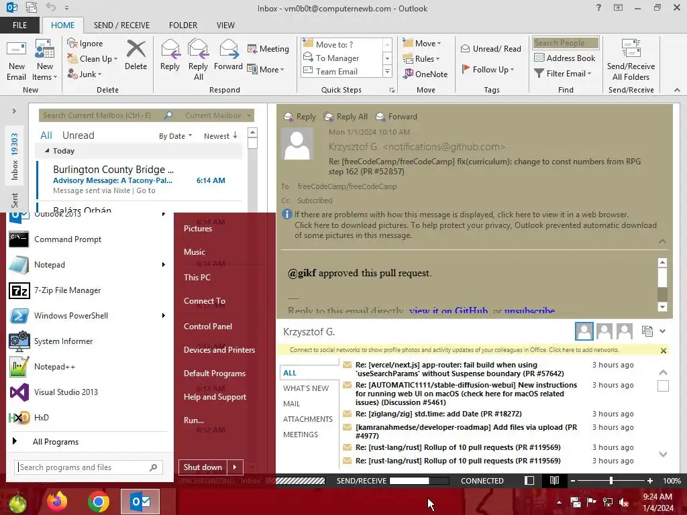Delete the selected message
687x515 pixels.
136,55
